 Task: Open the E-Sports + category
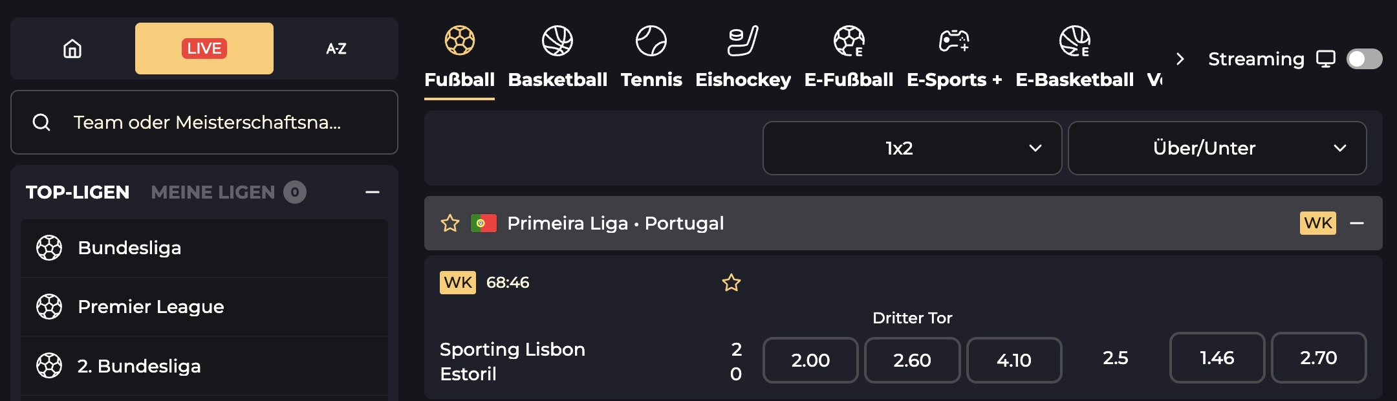[953, 40]
